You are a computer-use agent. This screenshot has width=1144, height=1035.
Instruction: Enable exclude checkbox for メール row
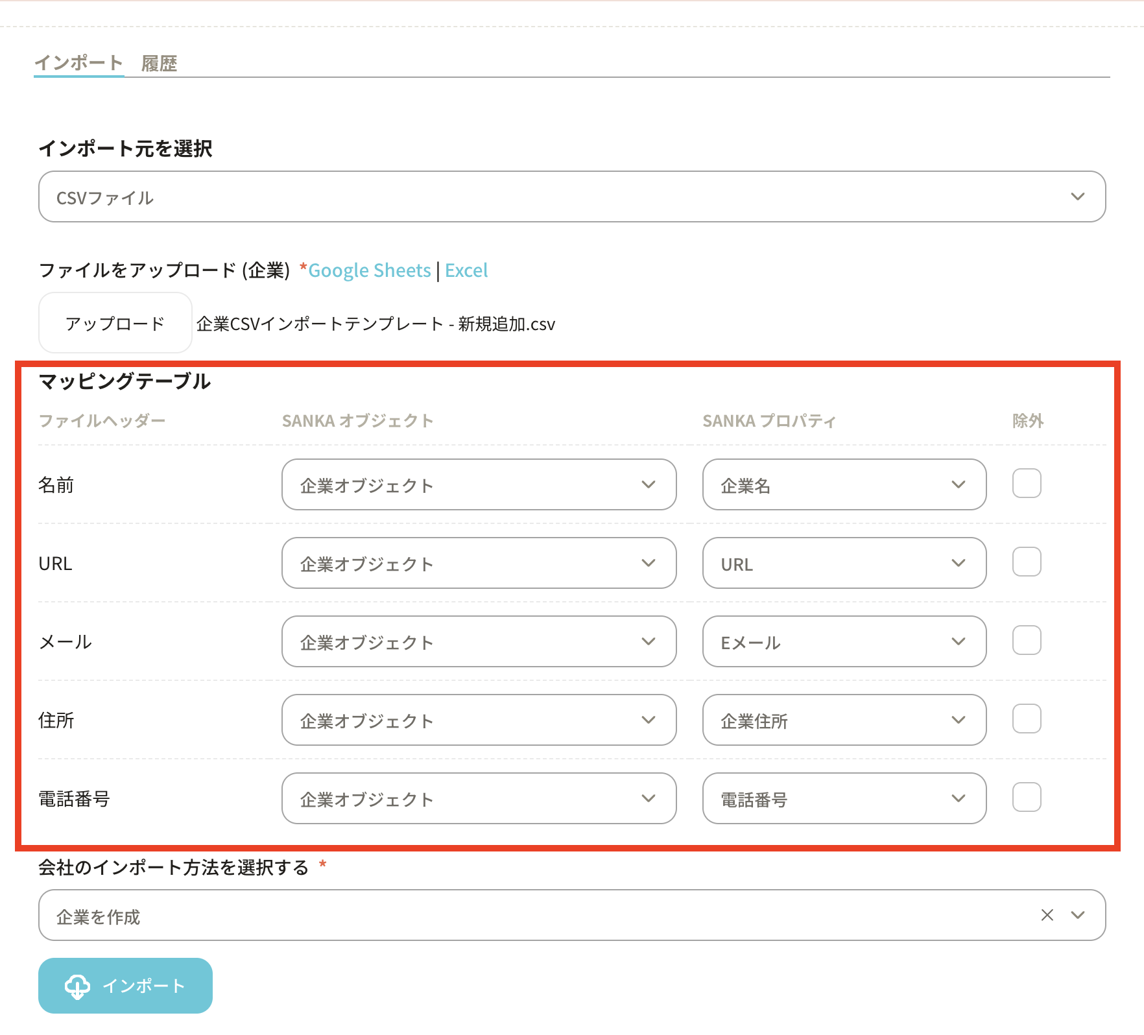click(1027, 641)
